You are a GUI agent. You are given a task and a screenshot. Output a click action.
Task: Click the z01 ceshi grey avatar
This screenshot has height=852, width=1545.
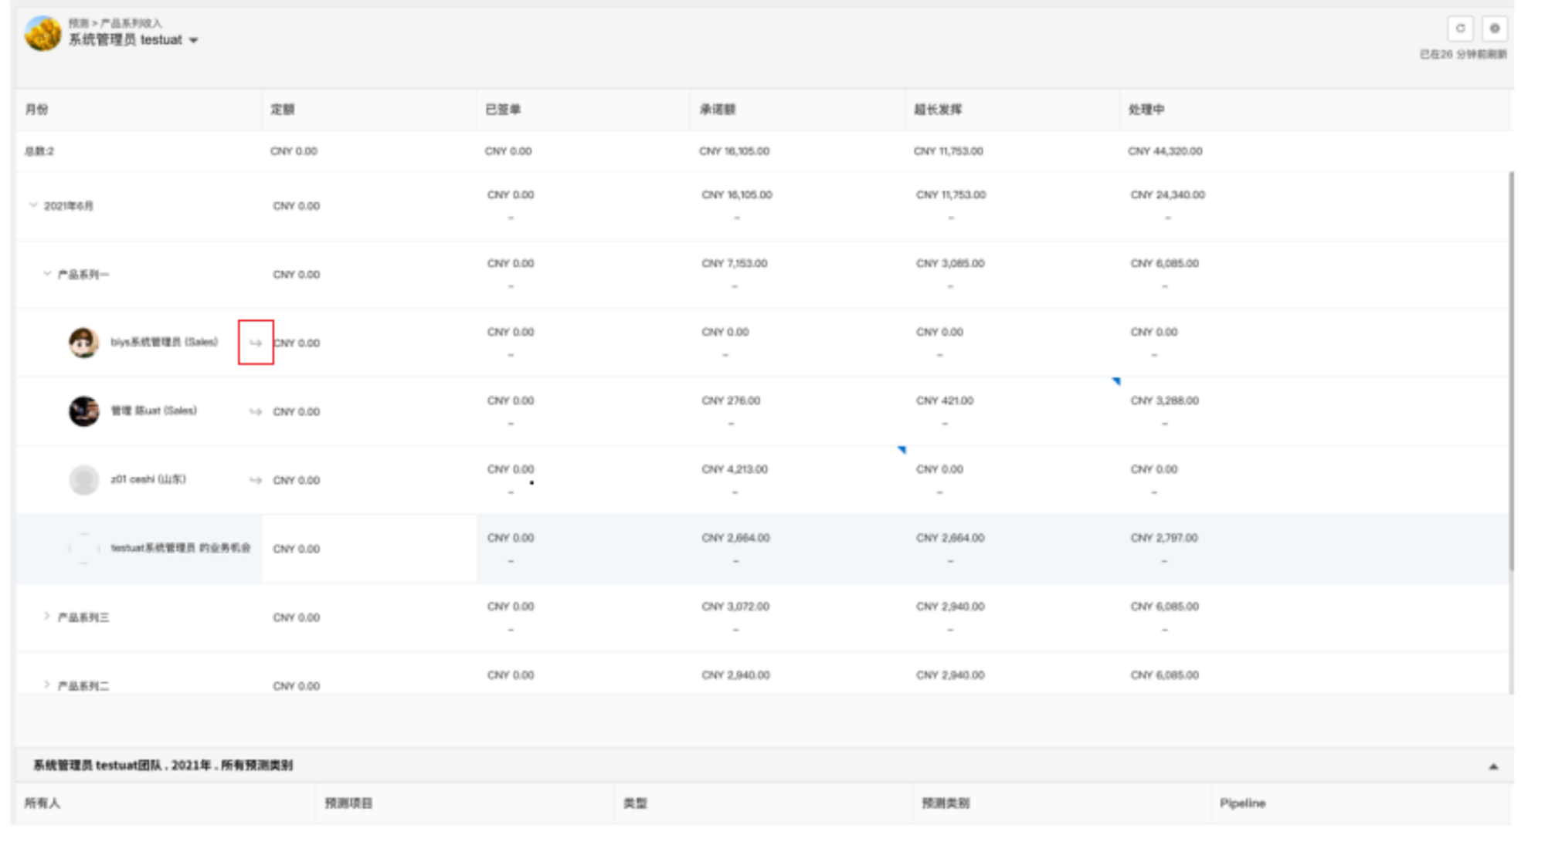pos(83,480)
